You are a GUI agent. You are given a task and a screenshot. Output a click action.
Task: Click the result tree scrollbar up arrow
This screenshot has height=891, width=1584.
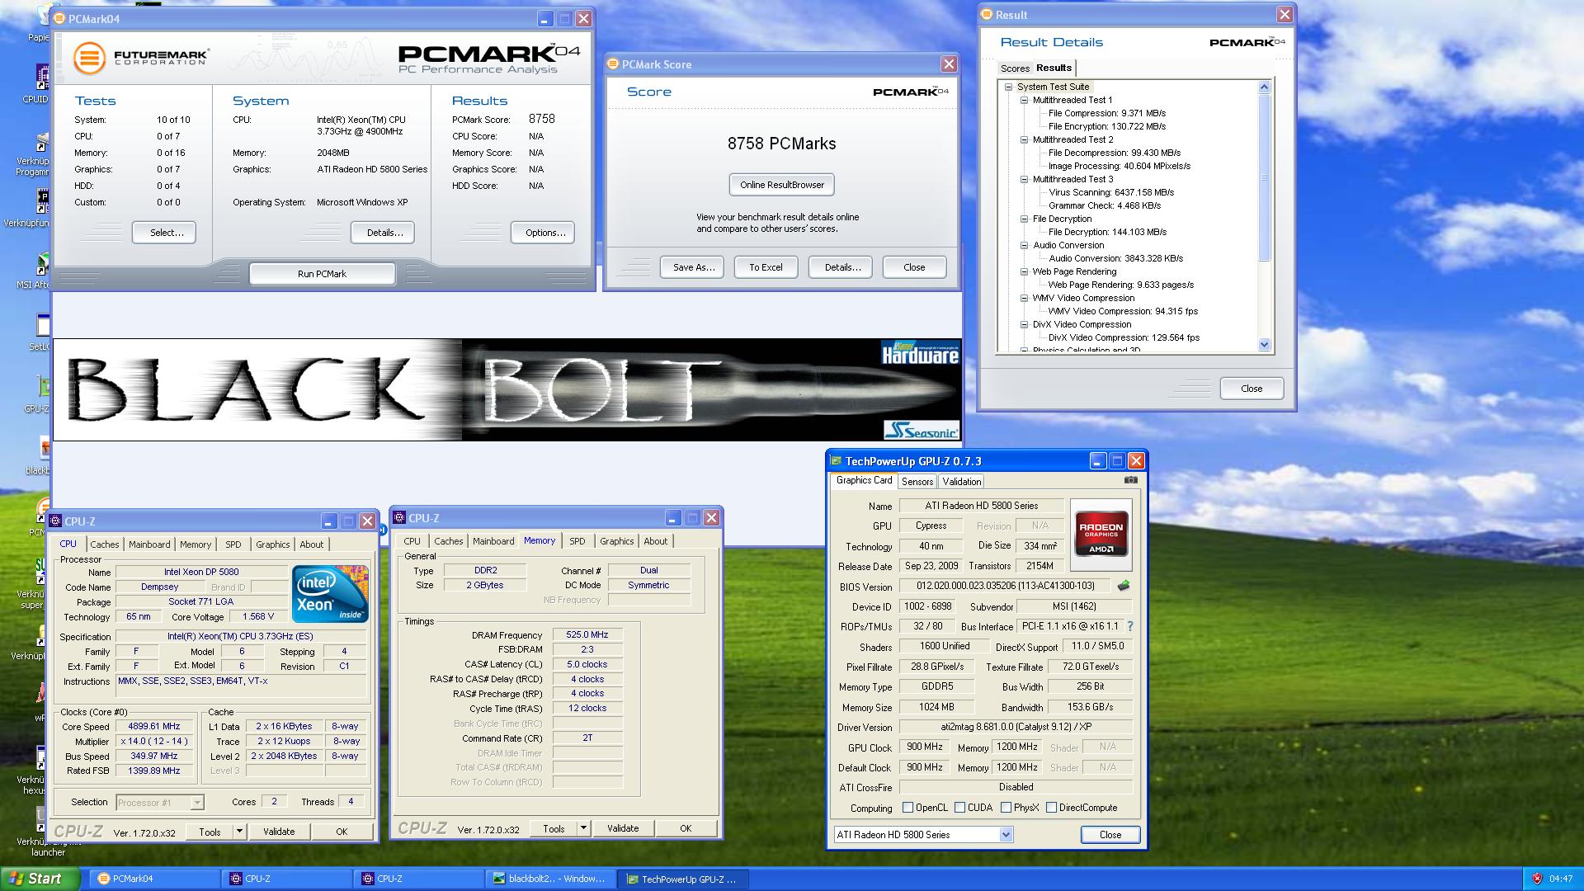(x=1265, y=87)
